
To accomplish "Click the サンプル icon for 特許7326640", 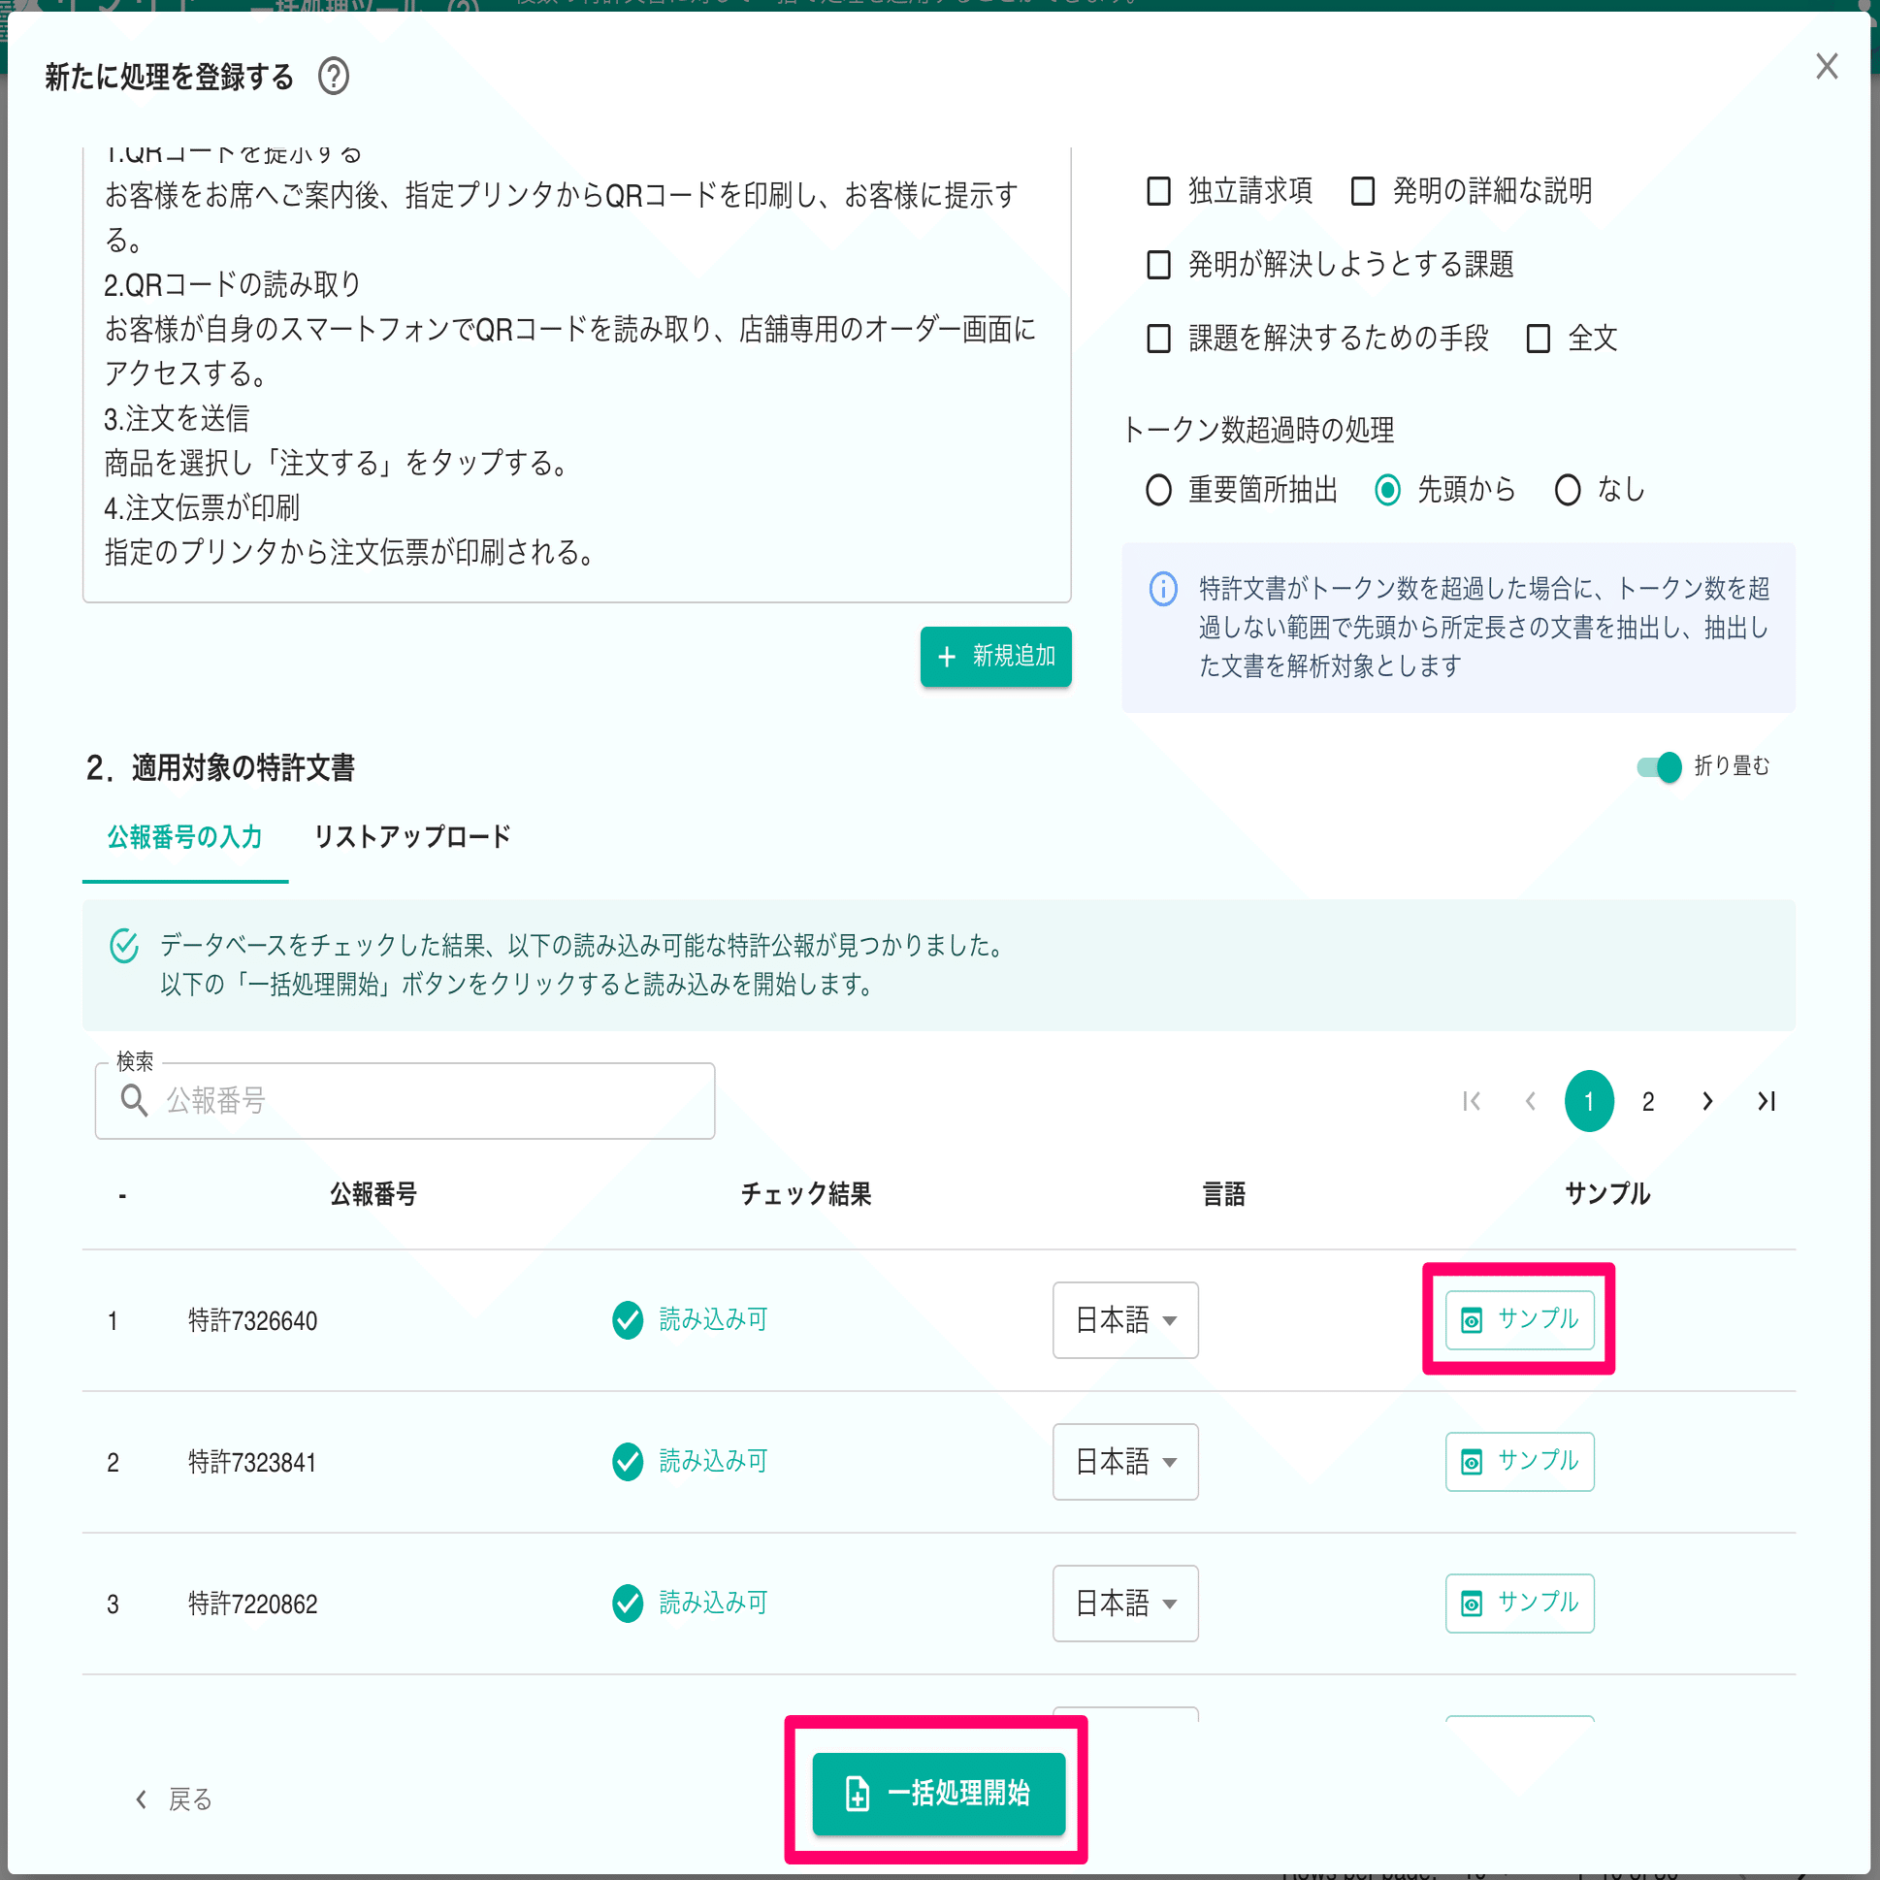I will [x=1517, y=1320].
